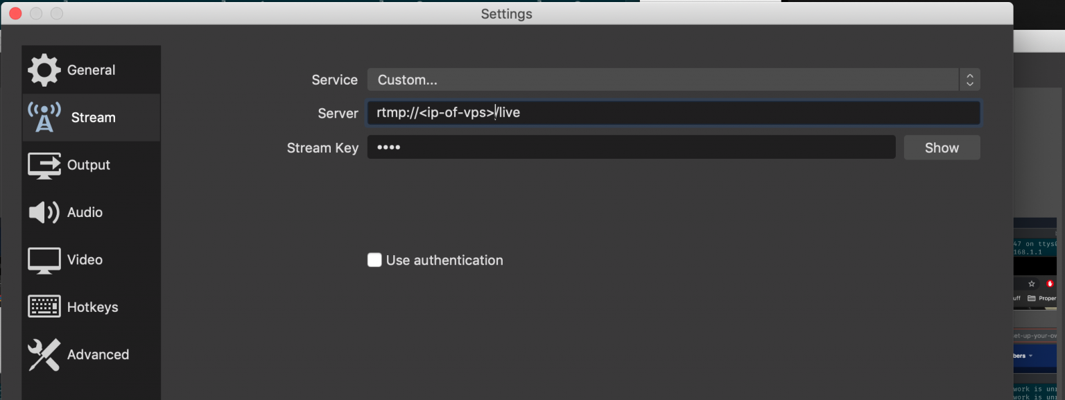Screen dimensions: 1065x400
Task: Enable Use authentication
Action: click(x=374, y=260)
